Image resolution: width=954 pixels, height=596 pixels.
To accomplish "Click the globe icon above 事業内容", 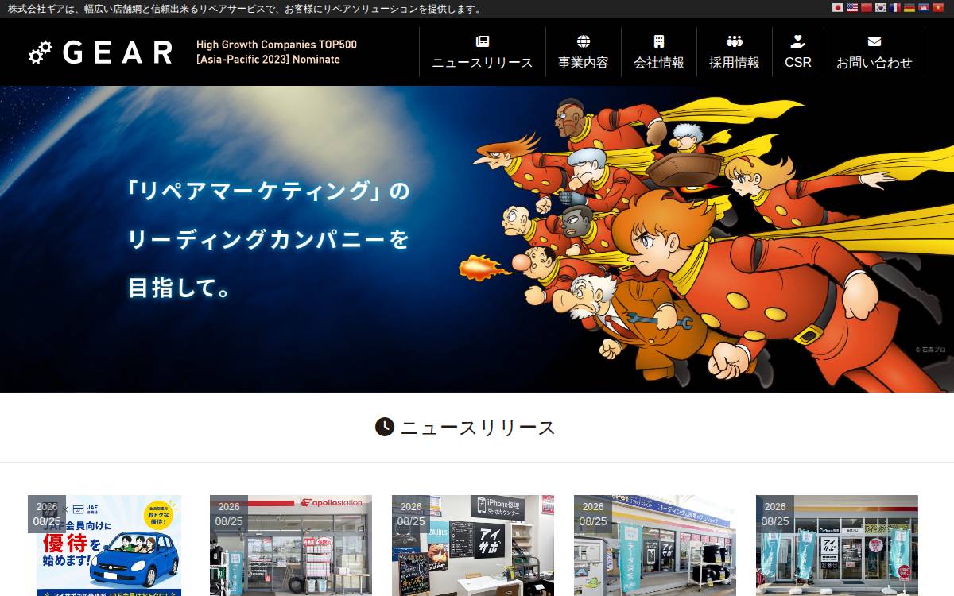I will (584, 41).
